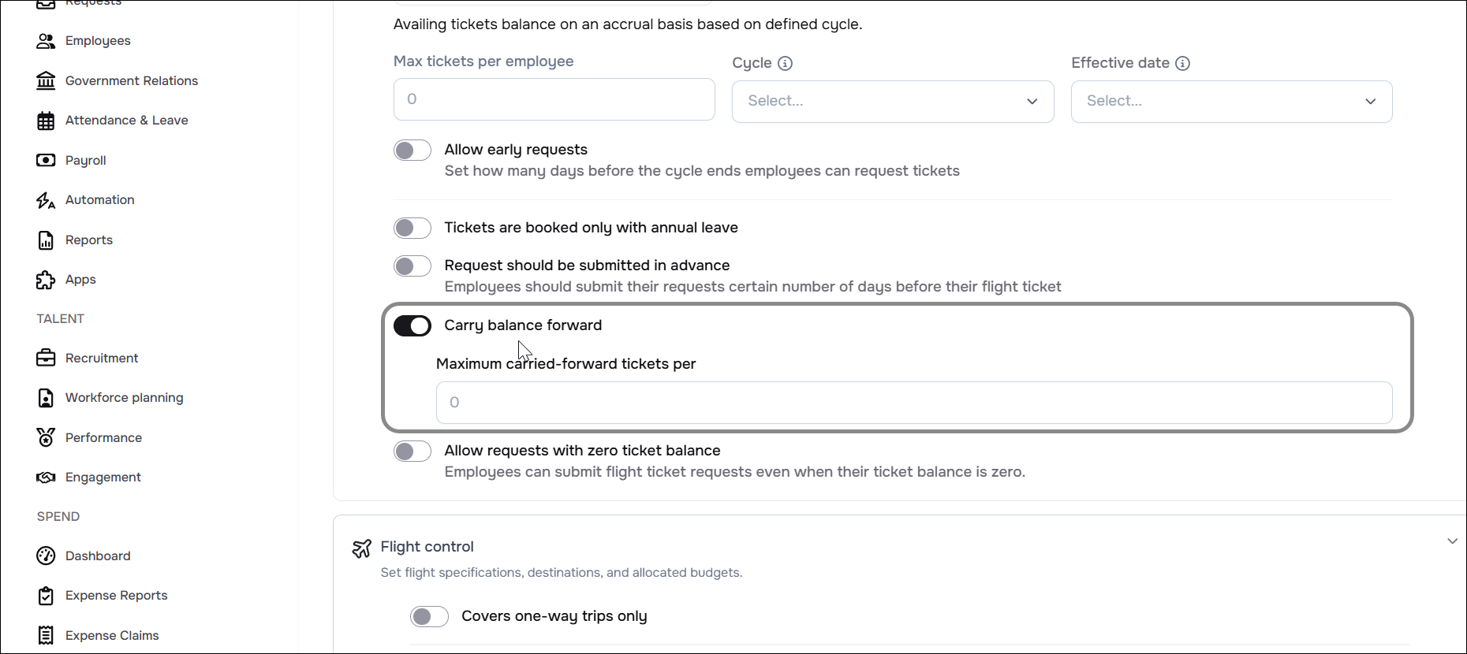The width and height of the screenshot is (1467, 654).
Task: Click the maximum carried-forward tickets input
Action: click(x=913, y=403)
